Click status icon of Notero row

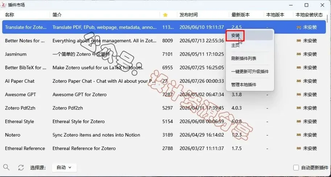[298, 135]
